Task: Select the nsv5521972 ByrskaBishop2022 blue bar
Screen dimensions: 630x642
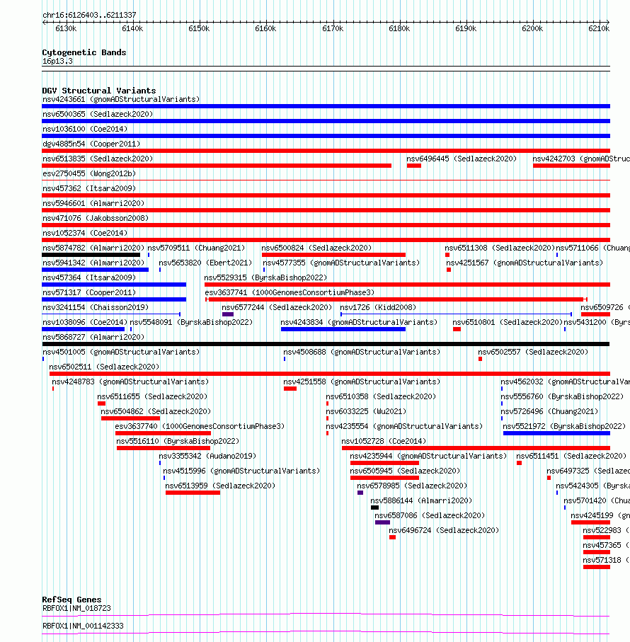Action: tap(556, 433)
